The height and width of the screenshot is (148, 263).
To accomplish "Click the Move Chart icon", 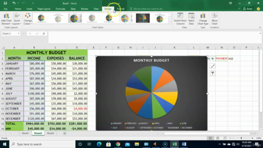I will pos(215,19).
